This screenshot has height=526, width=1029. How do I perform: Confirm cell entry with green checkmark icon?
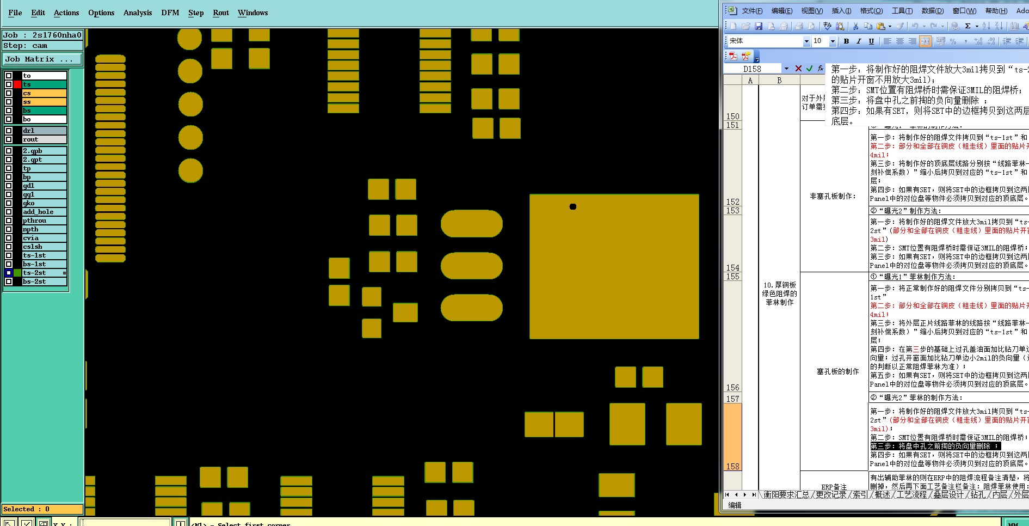809,69
